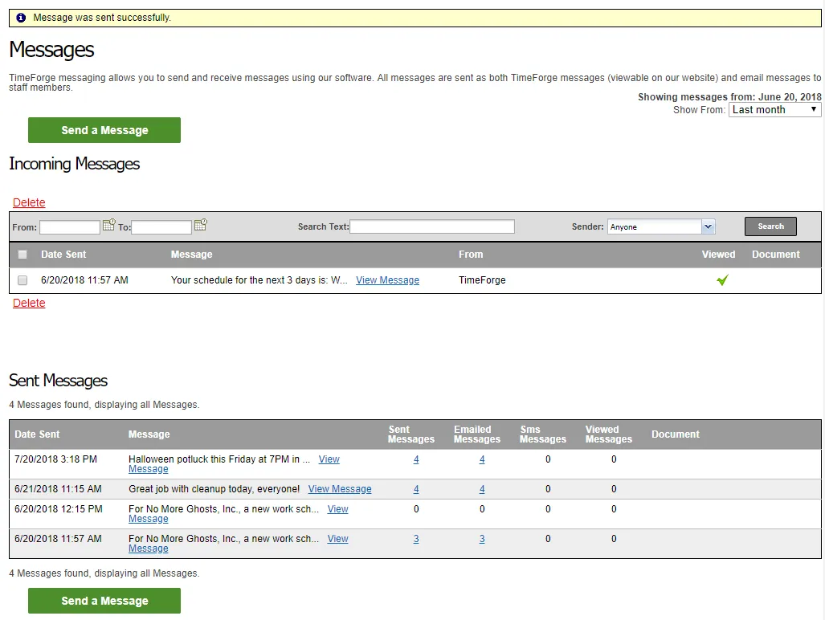Click the Sent Messages column header
825x620 pixels.
click(x=411, y=434)
